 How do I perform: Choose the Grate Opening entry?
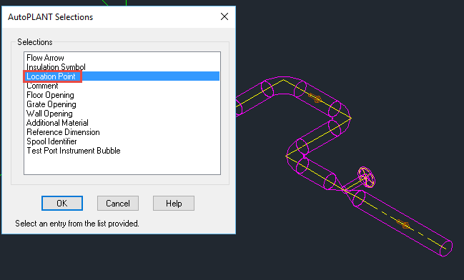tap(51, 104)
